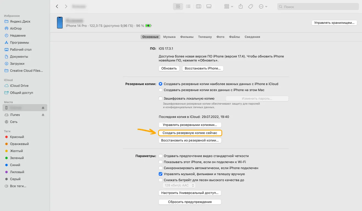Go forward with the right chevron arrow
This screenshot has width=362, height=211.
pos(66,6)
